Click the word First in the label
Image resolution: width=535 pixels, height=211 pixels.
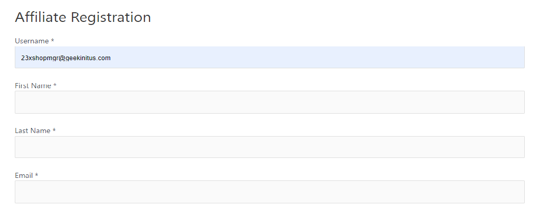point(22,86)
